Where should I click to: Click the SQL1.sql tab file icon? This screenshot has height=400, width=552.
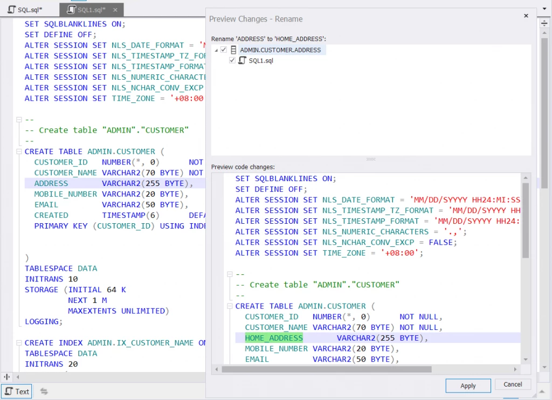pos(72,9)
